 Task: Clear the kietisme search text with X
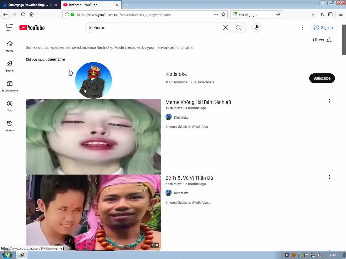click(x=225, y=28)
